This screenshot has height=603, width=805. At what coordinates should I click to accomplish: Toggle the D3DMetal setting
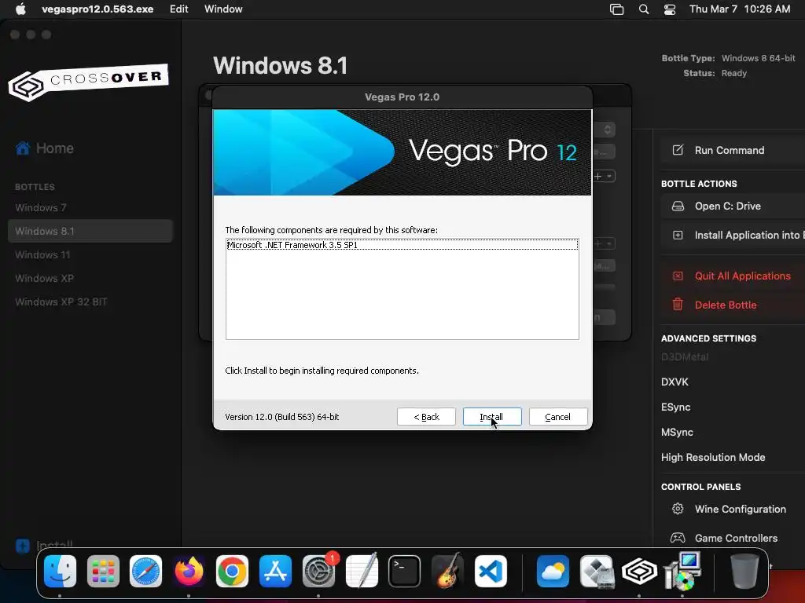tap(685, 357)
